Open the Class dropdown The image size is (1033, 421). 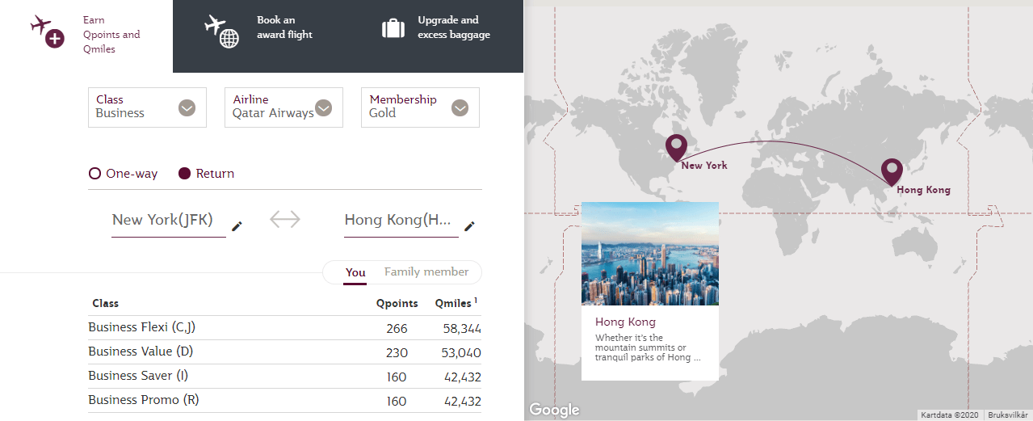[x=147, y=107]
